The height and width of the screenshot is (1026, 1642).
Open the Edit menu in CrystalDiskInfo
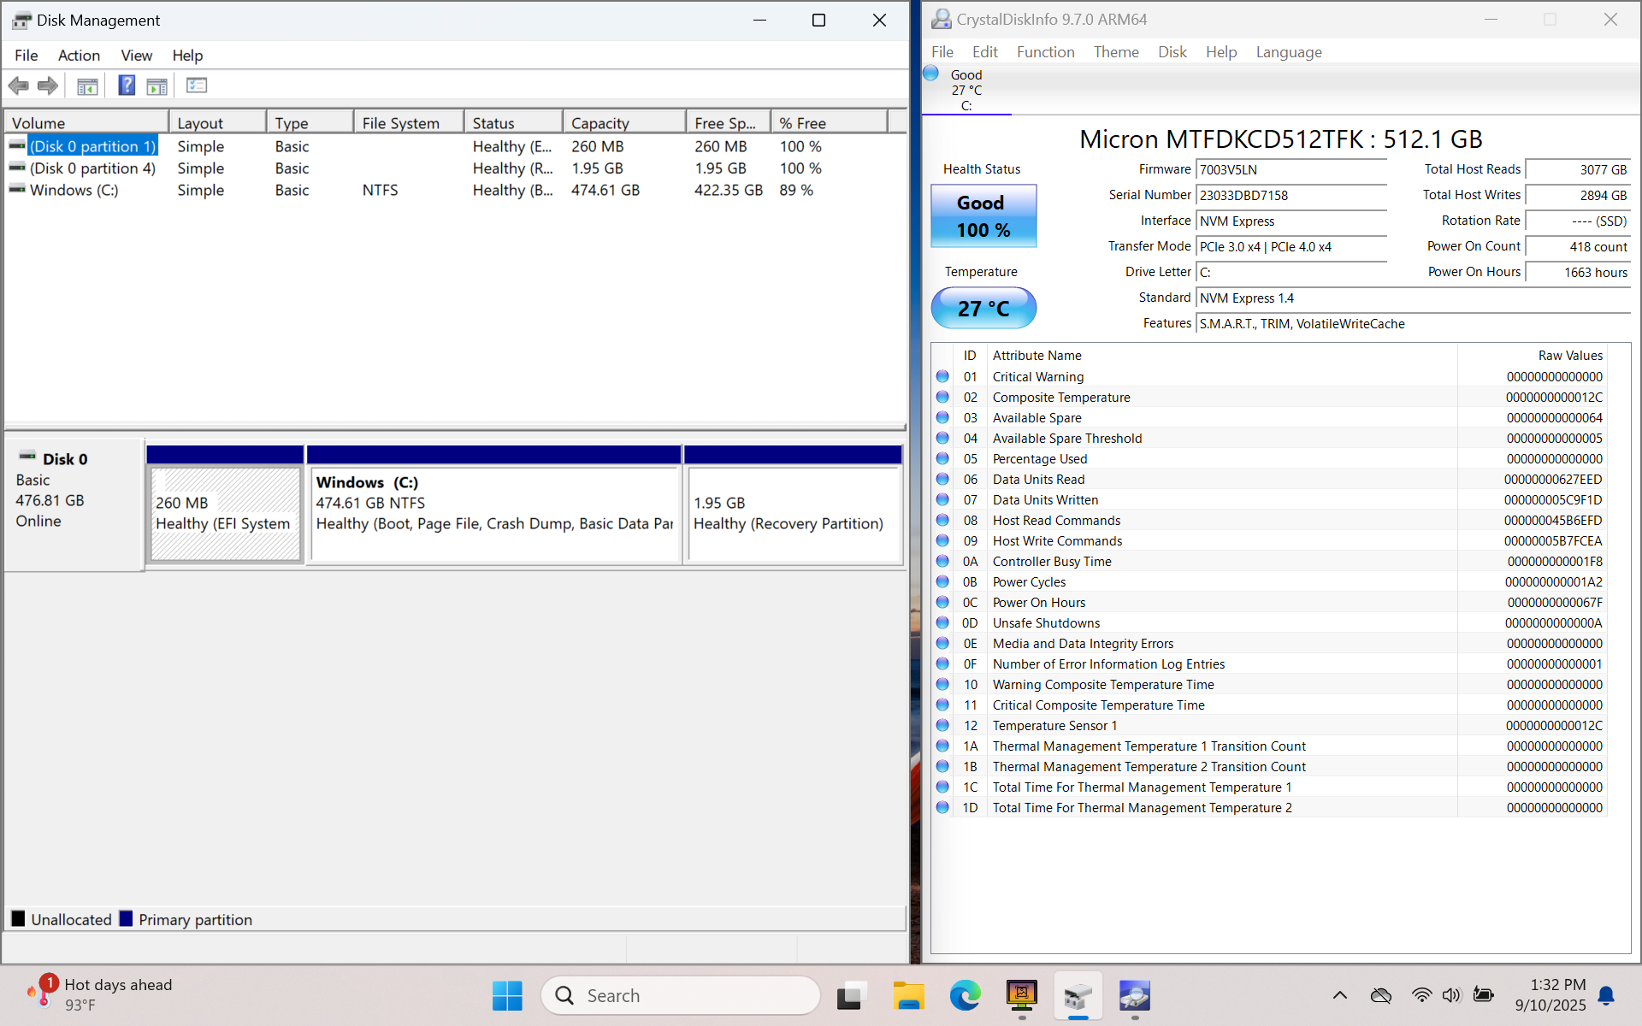click(x=984, y=52)
